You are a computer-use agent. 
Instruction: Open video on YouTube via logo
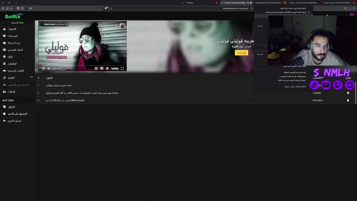[115, 68]
